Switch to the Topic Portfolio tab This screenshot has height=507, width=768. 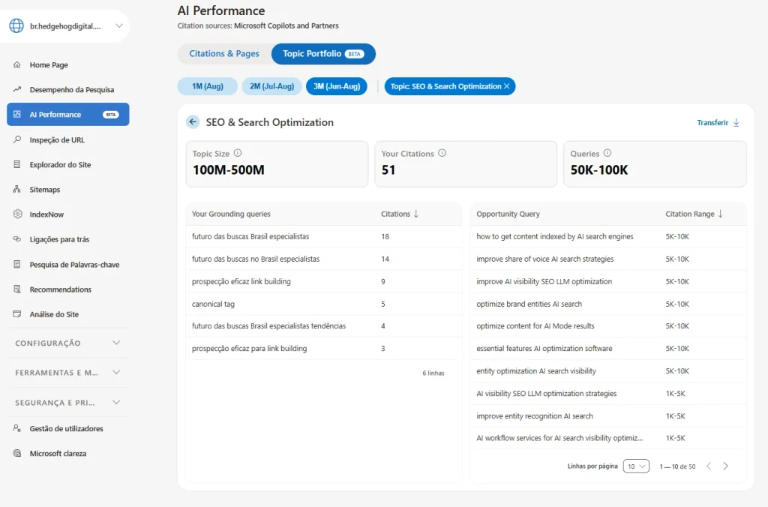point(323,54)
